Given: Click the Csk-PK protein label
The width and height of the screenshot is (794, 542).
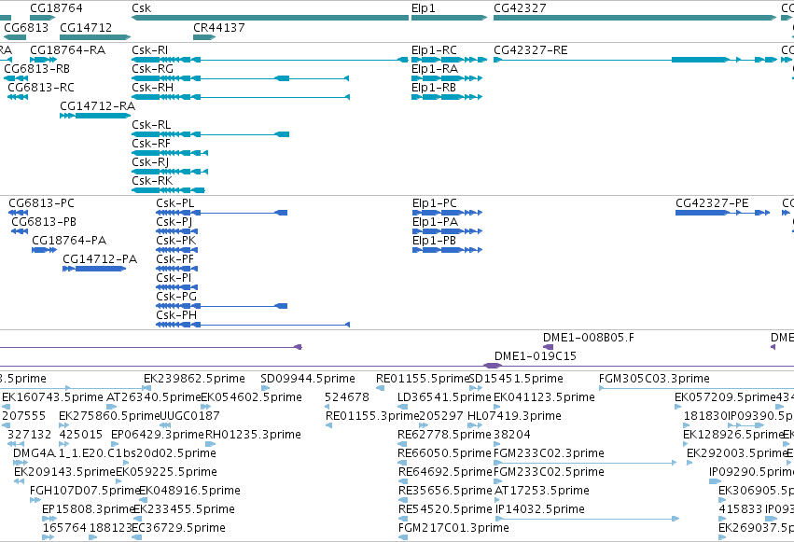Looking at the screenshot, I should (175, 241).
